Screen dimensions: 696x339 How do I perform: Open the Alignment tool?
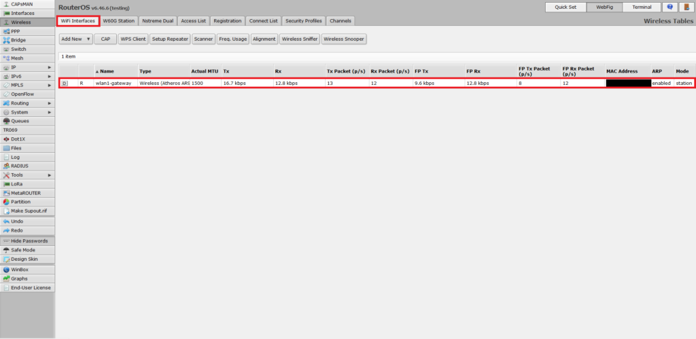coord(264,39)
